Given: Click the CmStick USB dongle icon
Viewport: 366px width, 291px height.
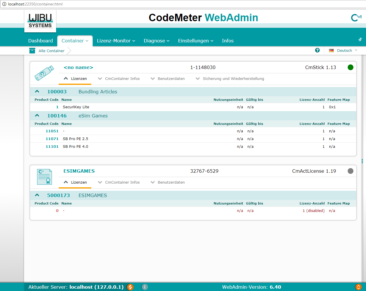Looking at the screenshot, I should [x=44, y=73].
